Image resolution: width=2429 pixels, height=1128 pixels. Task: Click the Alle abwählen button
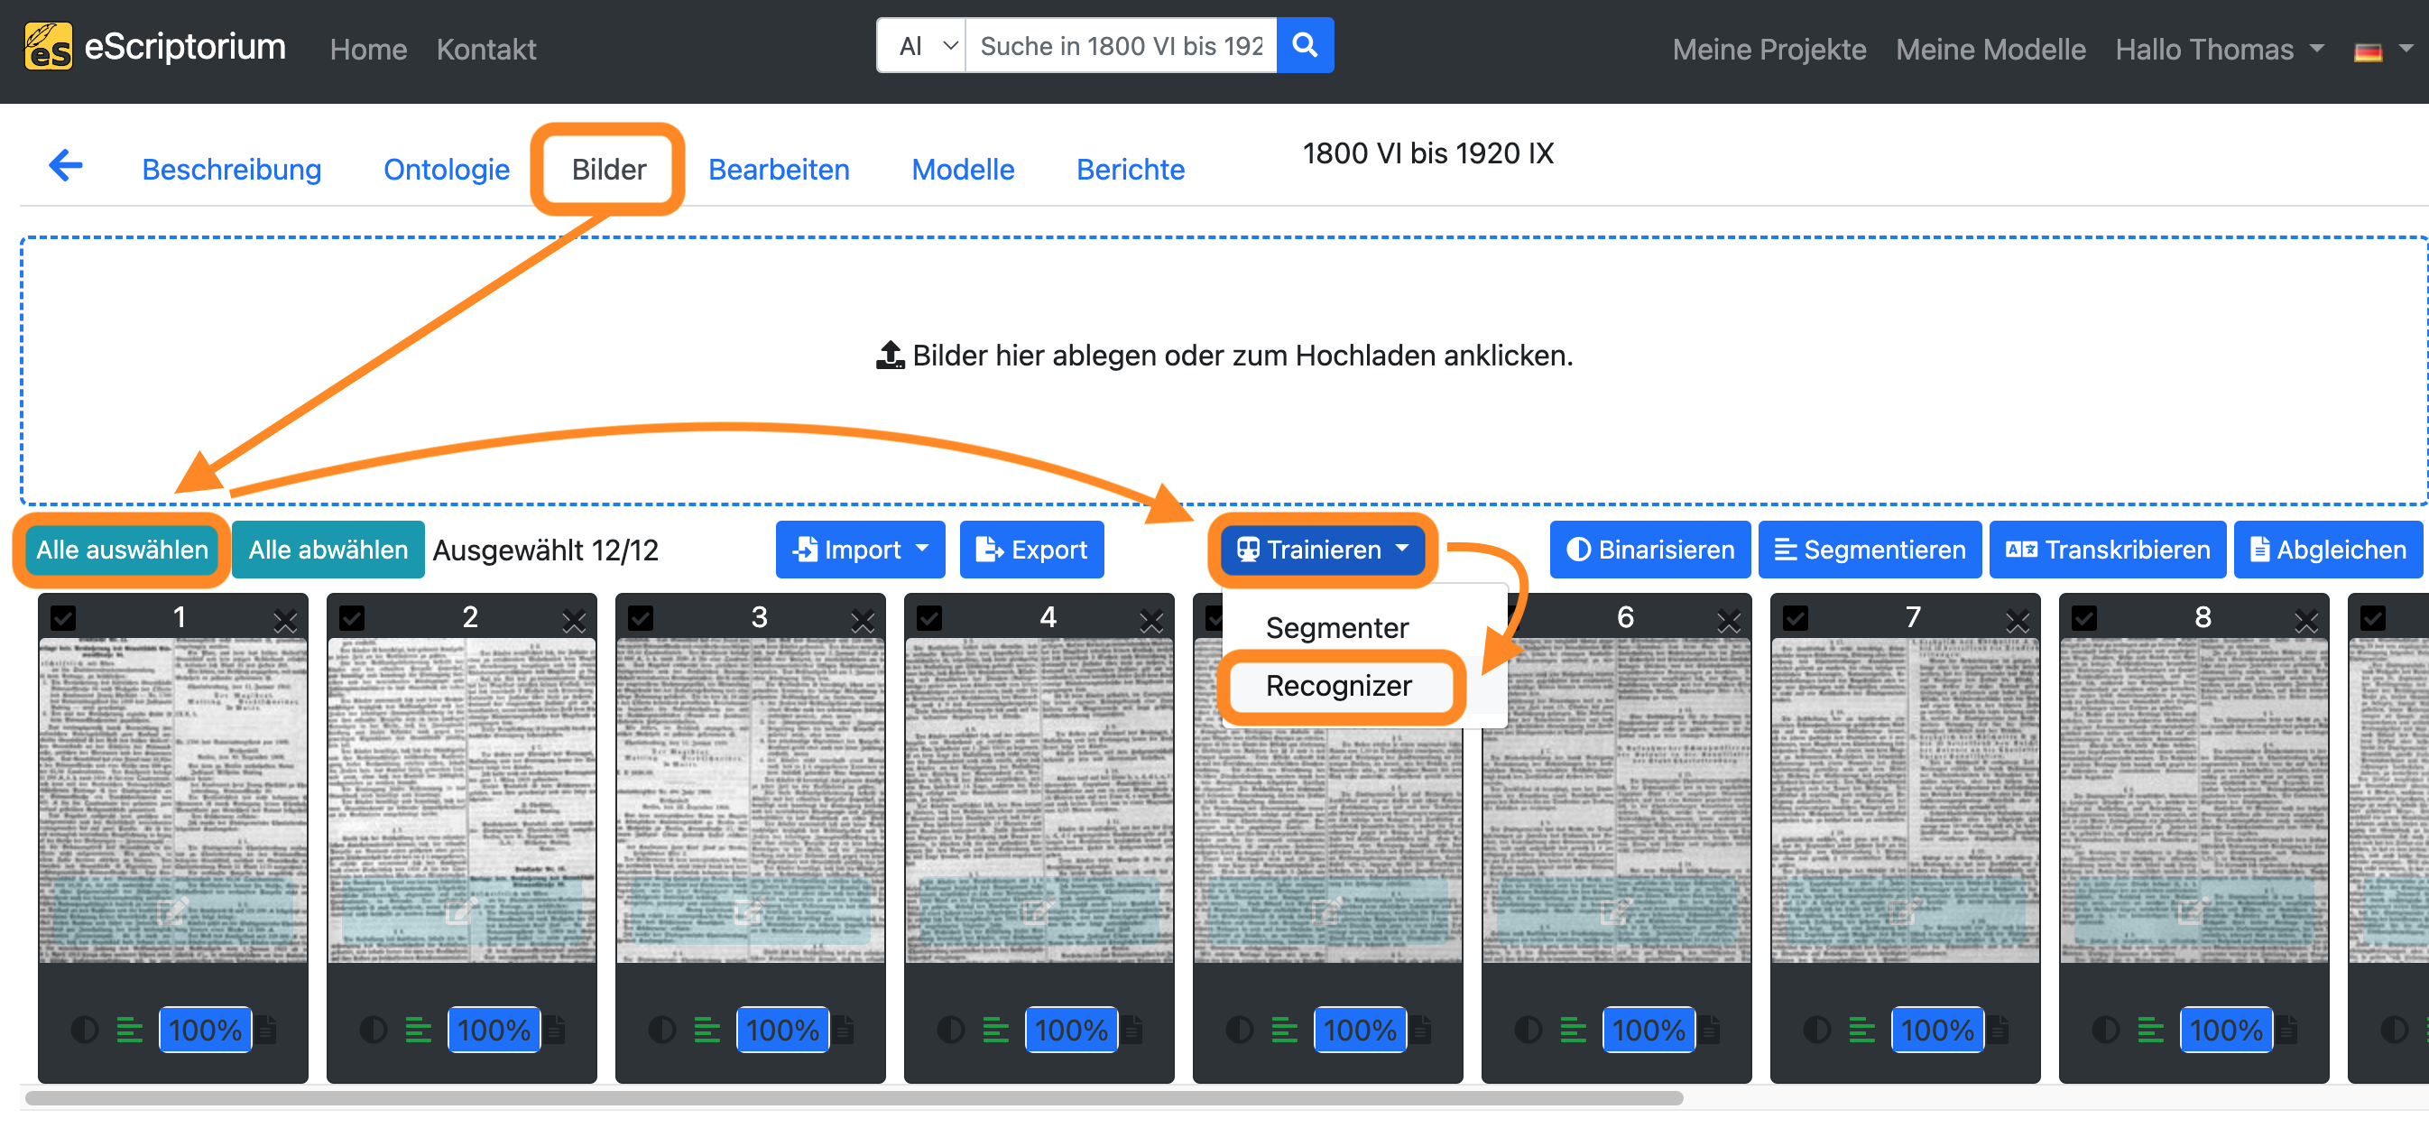click(x=328, y=550)
